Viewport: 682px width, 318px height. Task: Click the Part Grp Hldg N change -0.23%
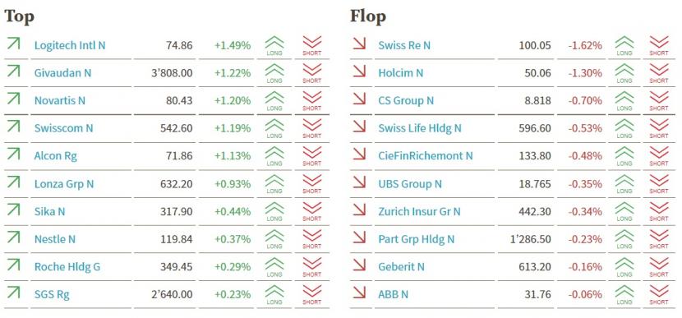585,239
